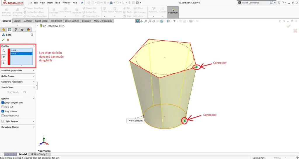Click the user login icon near search
The height and width of the screenshot is (159, 299).
click(x=279, y=3)
